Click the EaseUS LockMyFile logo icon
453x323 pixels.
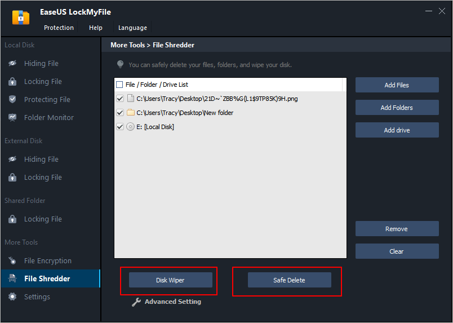coord(20,17)
